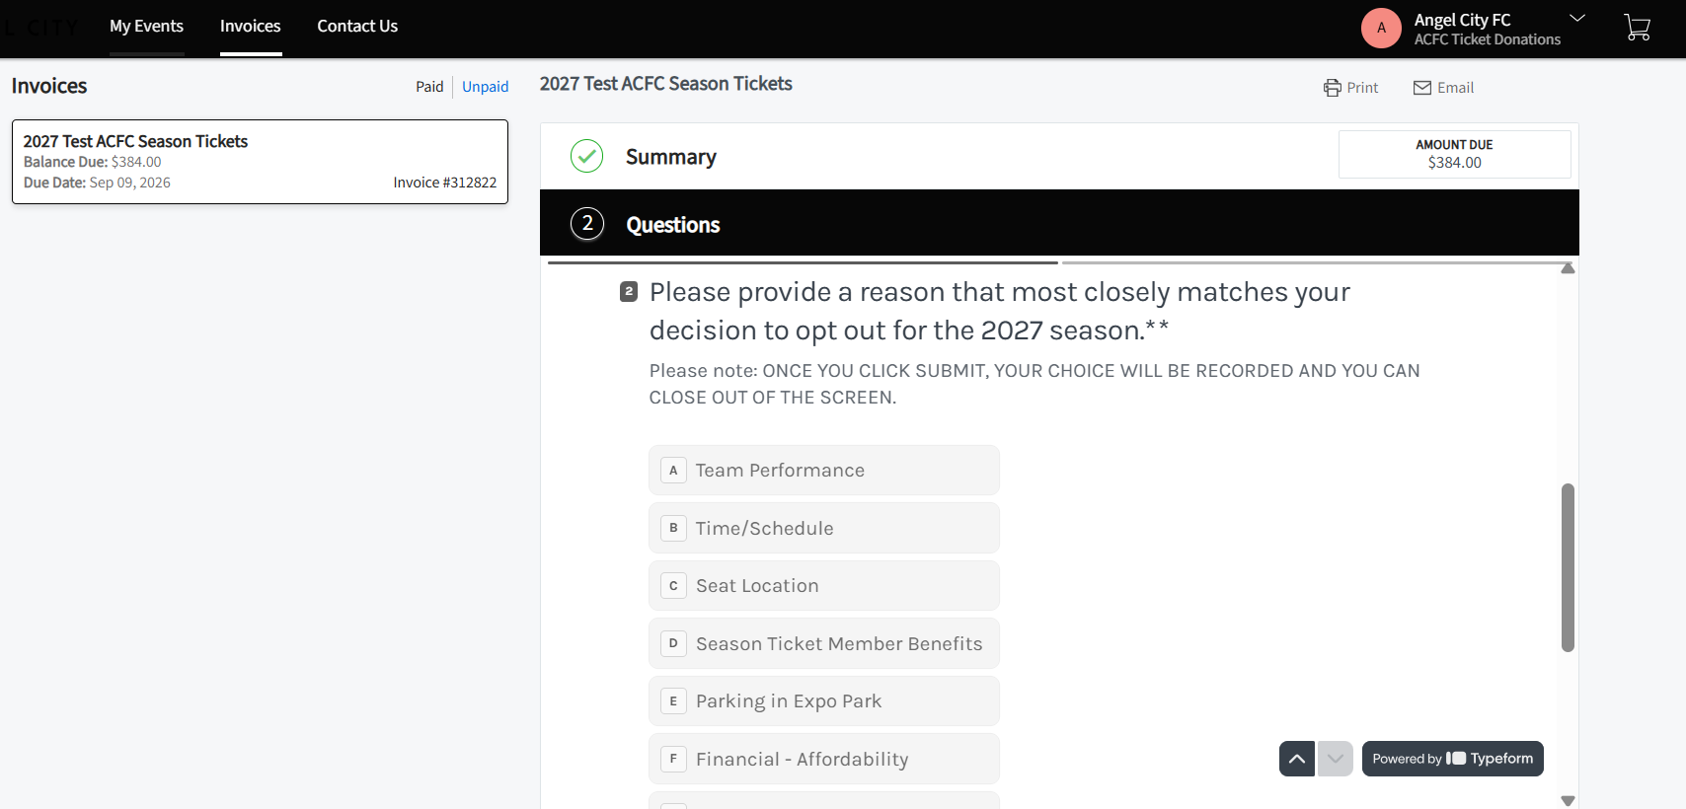The height and width of the screenshot is (809, 1686).
Task: Click the Angel City FC account avatar
Action: point(1381,28)
